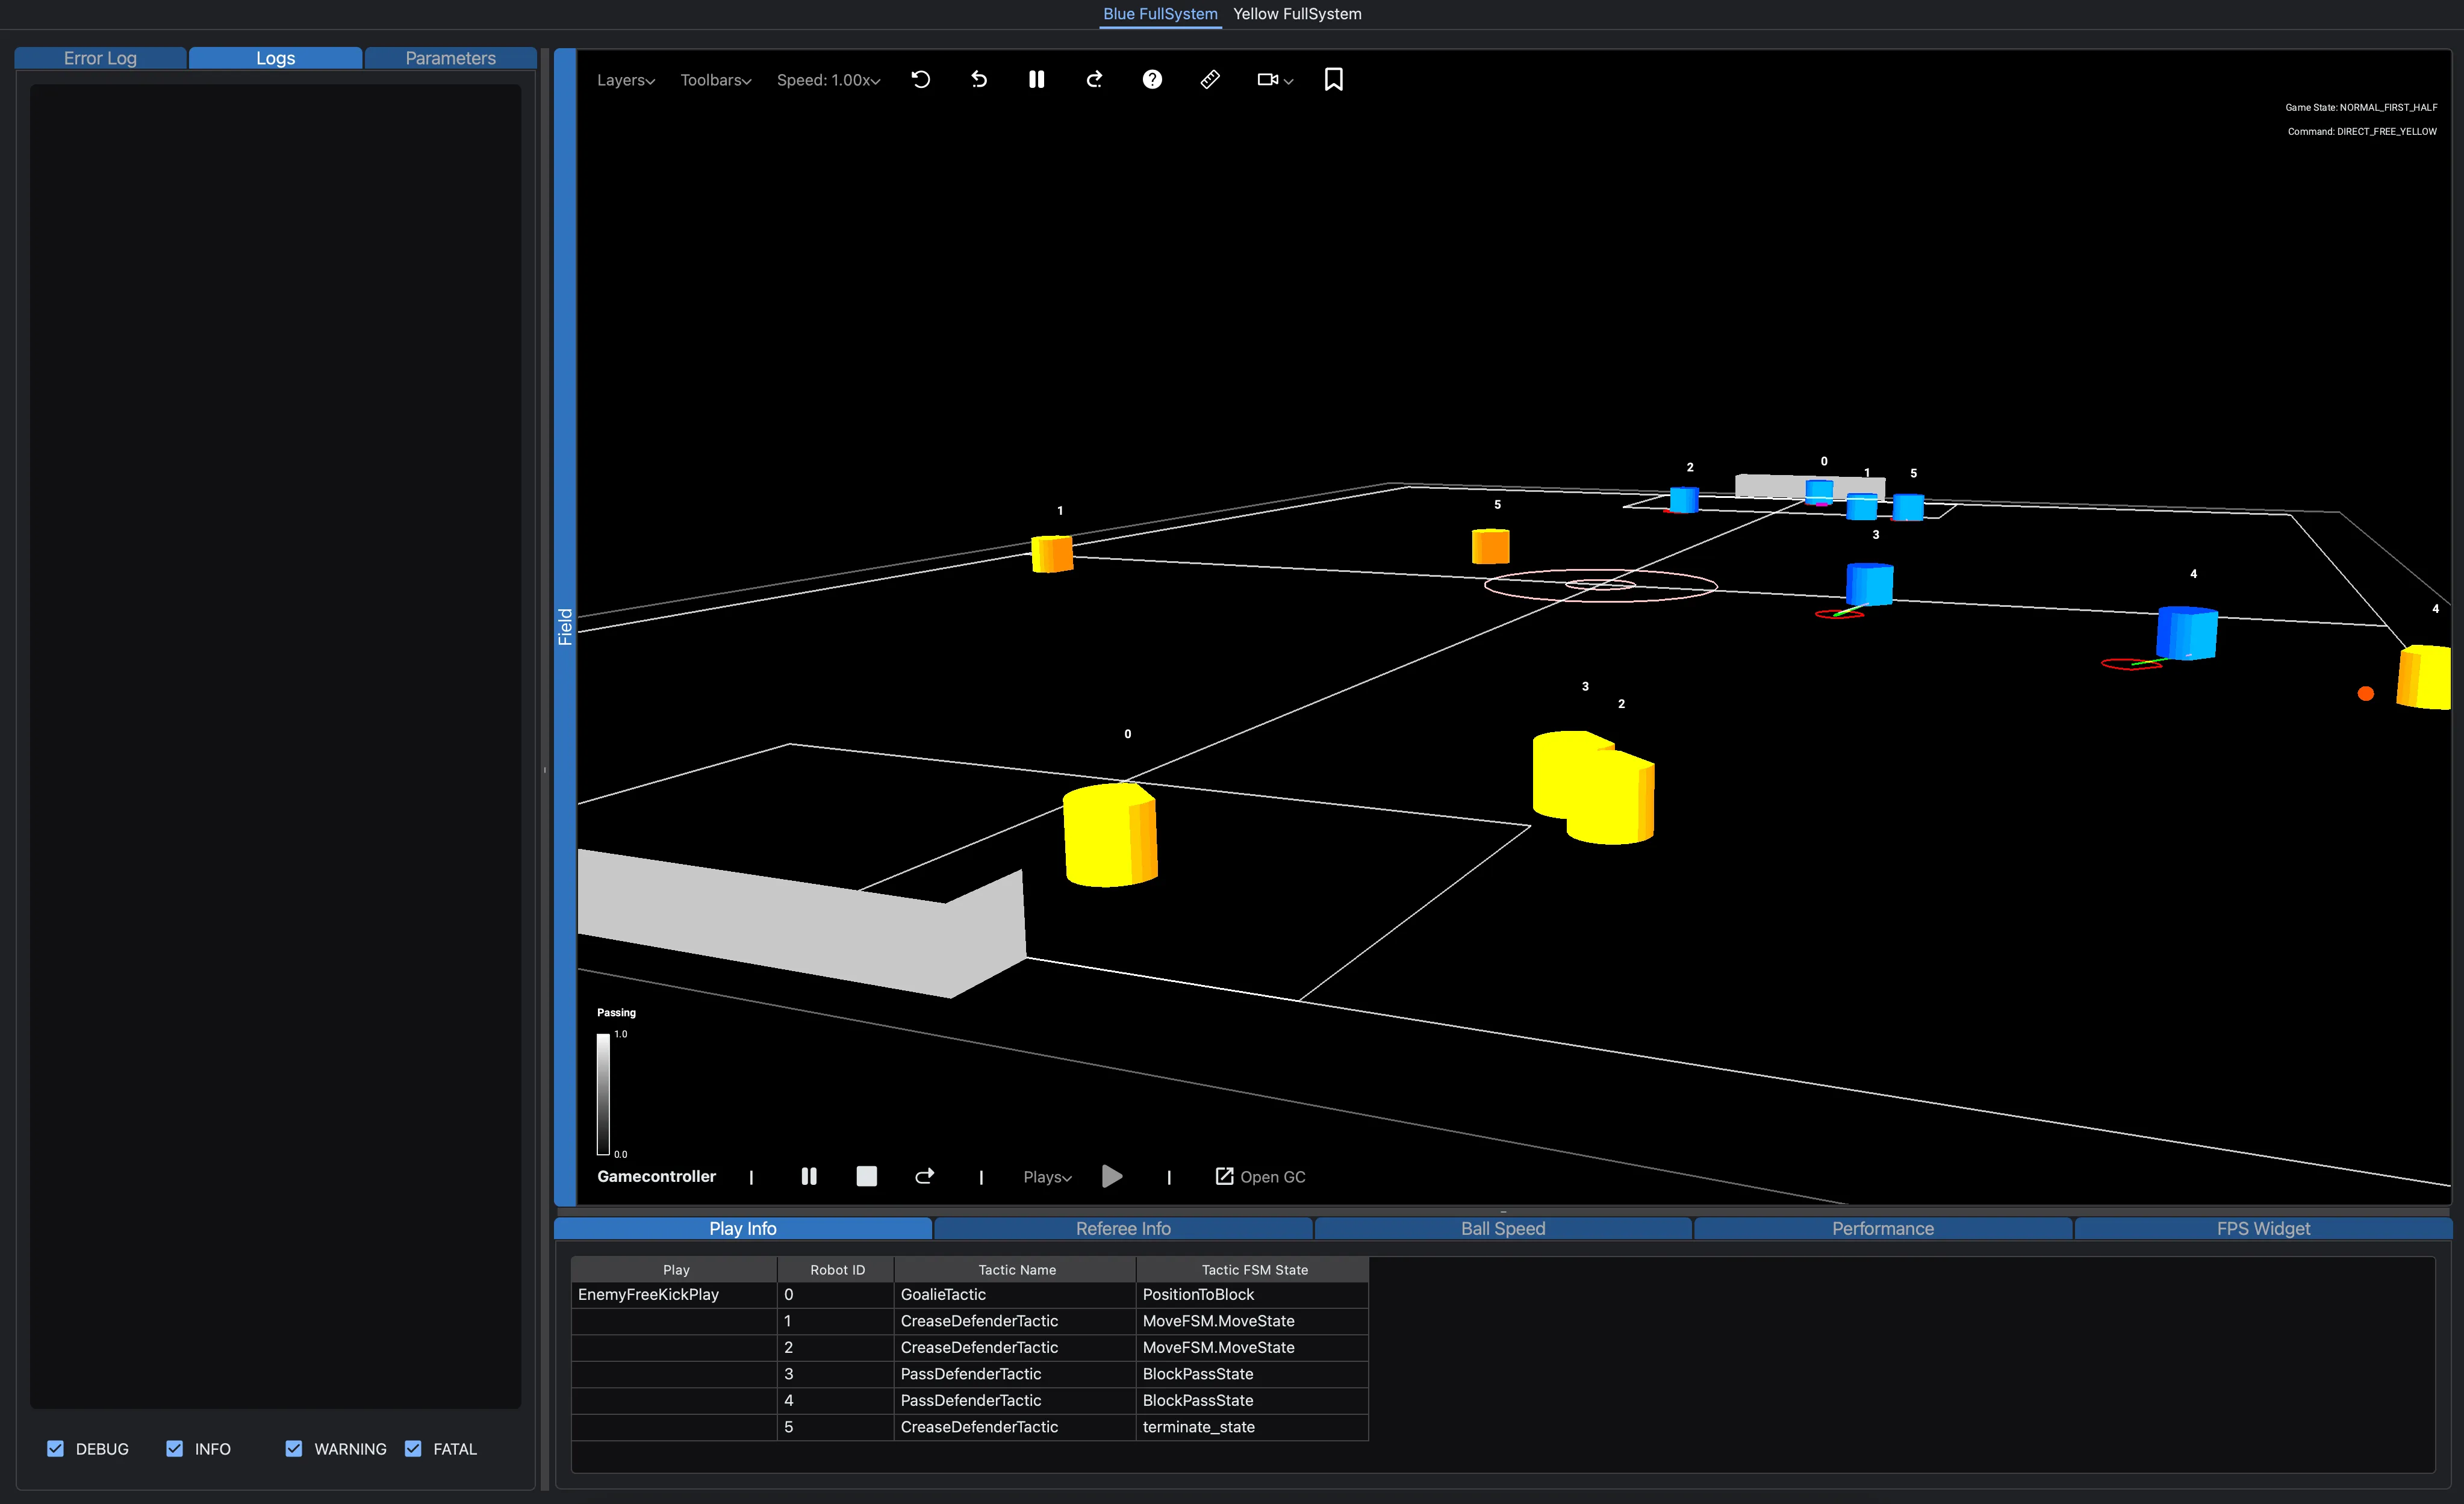Click the bookmark icon in the toolbar
This screenshot has width=2464, height=1504.
pos(1333,79)
